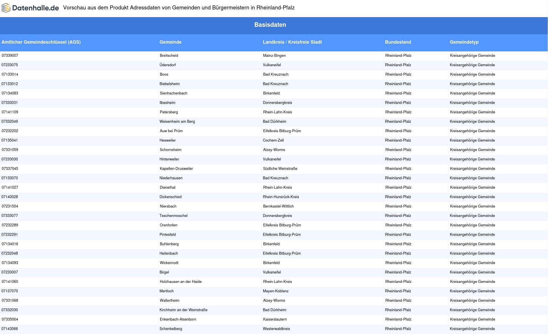Click the Hesweiler cell
Image resolution: width=548 pixels, height=334 pixels.
point(210,140)
